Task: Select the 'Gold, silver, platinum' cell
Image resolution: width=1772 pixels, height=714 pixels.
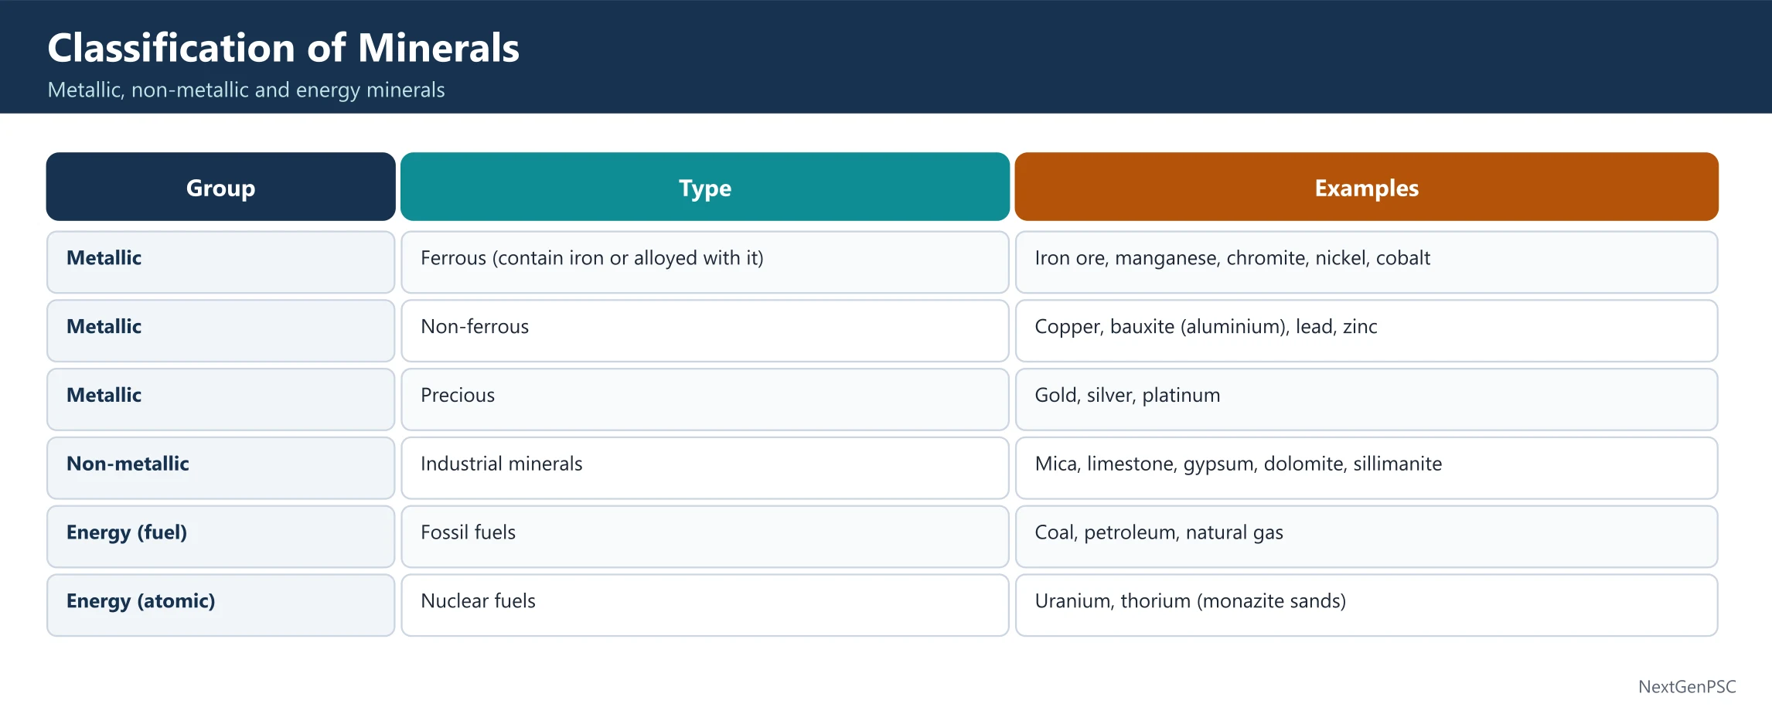Action: (x=1366, y=399)
